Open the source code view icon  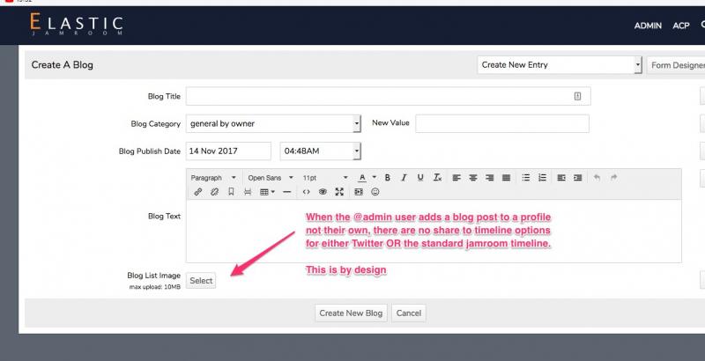tap(306, 191)
